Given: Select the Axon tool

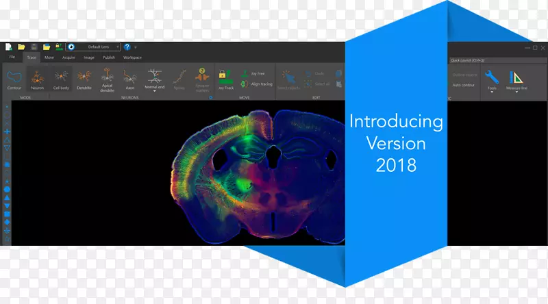Looking at the screenshot, I should point(130,79).
